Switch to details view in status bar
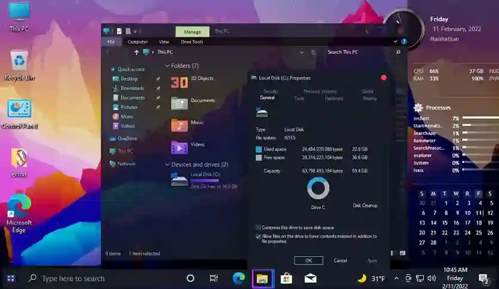This screenshot has width=499, height=289. click(394, 253)
